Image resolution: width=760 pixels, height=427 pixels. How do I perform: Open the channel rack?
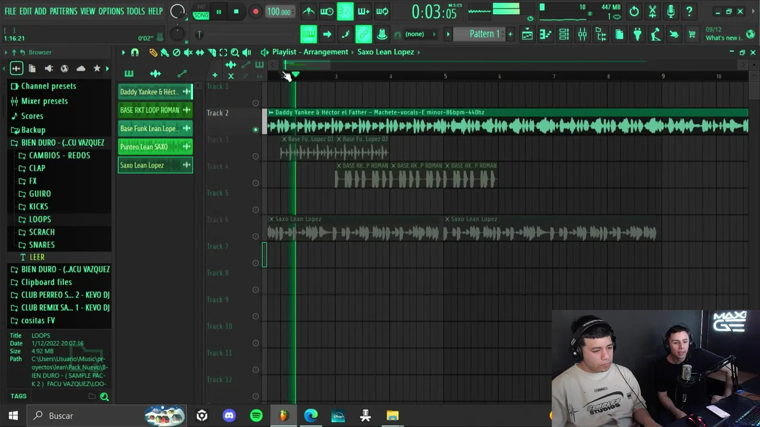point(564,34)
